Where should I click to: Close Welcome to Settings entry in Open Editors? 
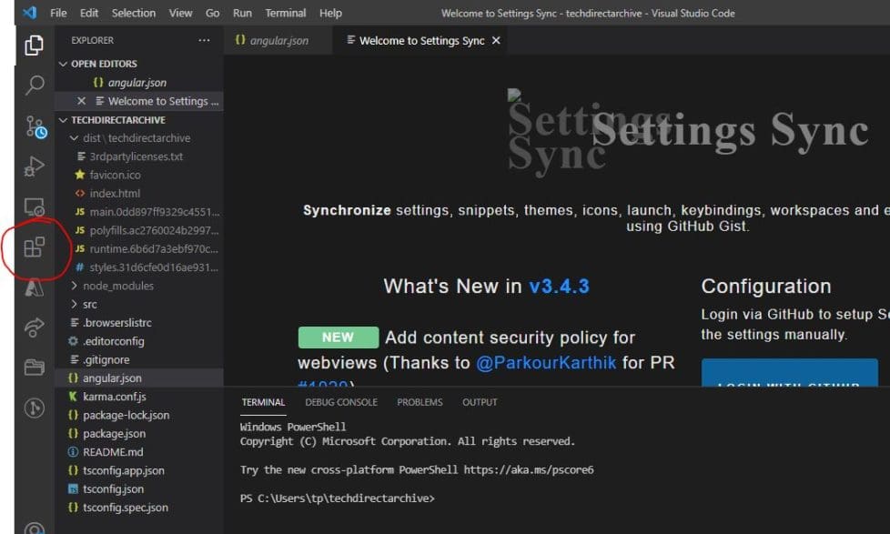point(81,101)
